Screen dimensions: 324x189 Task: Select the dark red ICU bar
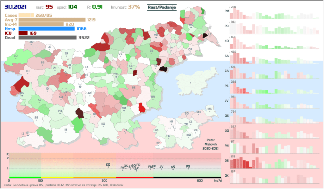[x=23, y=33]
